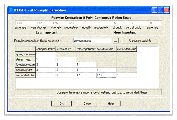Image resolution: width=177 pixels, height=120 pixels.
Task: Maximize the AHP weight derivation window
Action: coord(160,10)
